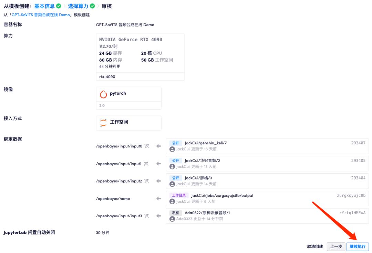Click path /openbayes/home
This screenshot has height=253, width=372.
[113, 199]
